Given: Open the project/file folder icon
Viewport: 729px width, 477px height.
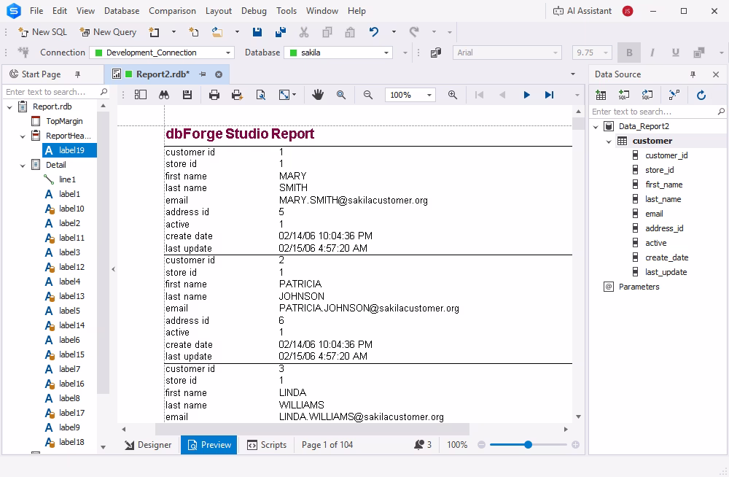Looking at the screenshot, I should pos(217,32).
